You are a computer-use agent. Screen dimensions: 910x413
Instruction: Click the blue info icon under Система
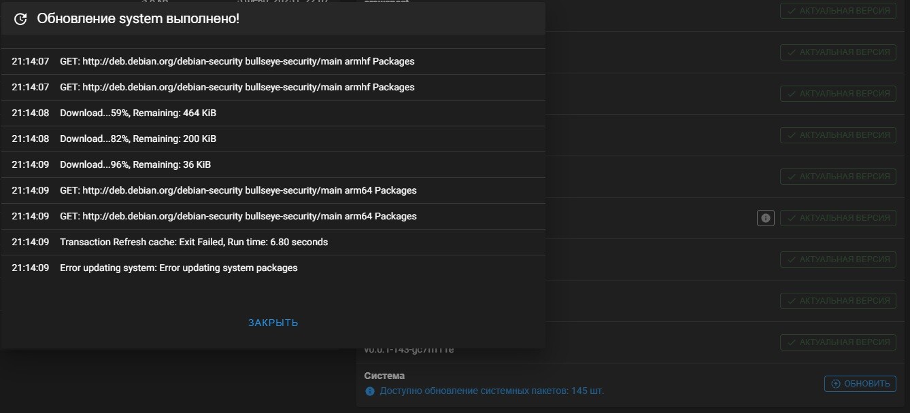tap(370, 391)
